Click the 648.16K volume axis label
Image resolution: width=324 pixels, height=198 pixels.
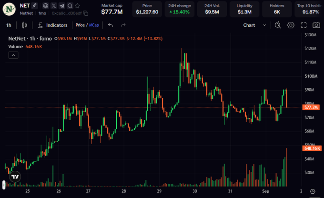tap(312, 148)
